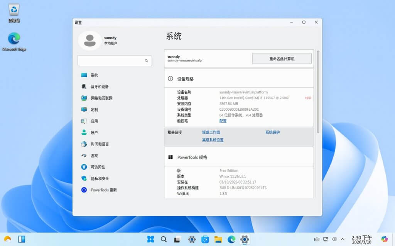Image resolution: width=395 pixels, height=246 pixels.
Task: Open the network tray icon
Action: (326, 239)
